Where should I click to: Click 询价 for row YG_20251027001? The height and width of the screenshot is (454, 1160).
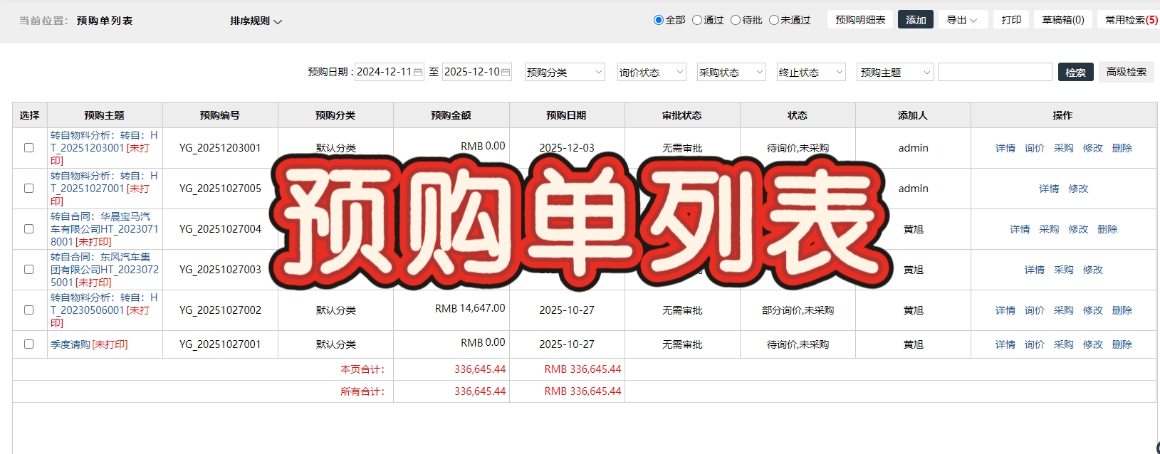(x=1035, y=344)
